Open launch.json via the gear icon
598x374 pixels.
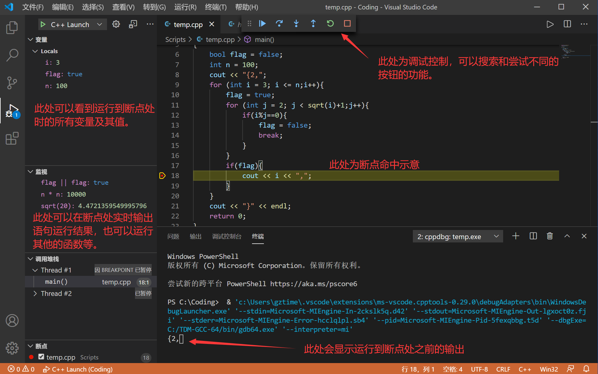116,24
